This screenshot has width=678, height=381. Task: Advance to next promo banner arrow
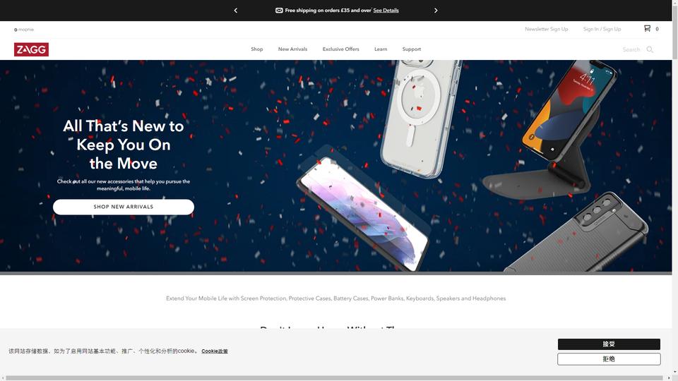(436, 11)
